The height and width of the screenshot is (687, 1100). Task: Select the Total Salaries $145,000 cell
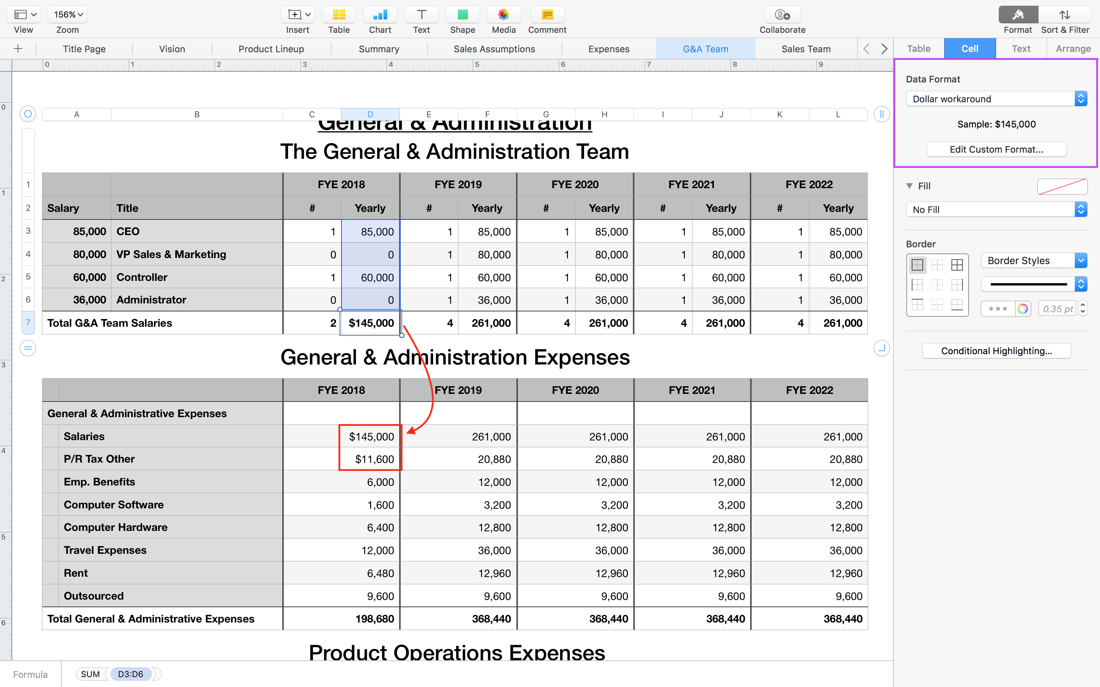[370, 323]
